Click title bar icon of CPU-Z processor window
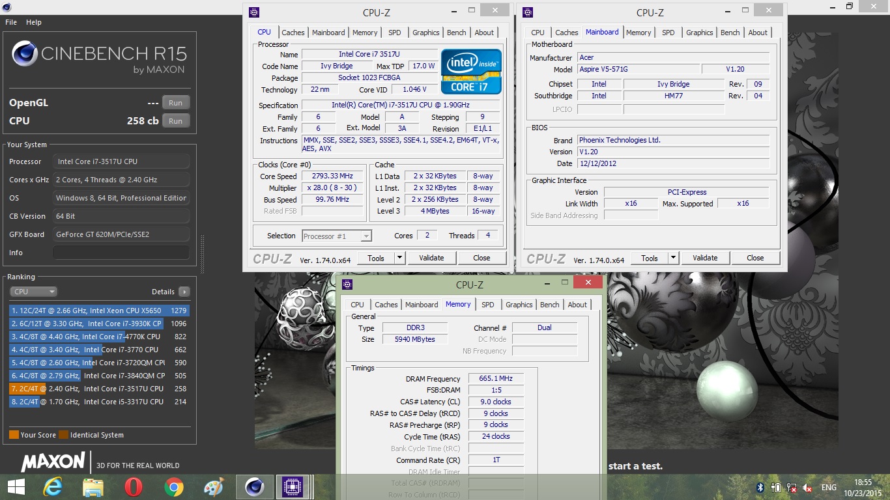 click(254, 12)
